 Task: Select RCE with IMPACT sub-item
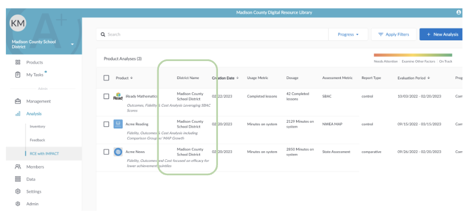coord(44,153)
